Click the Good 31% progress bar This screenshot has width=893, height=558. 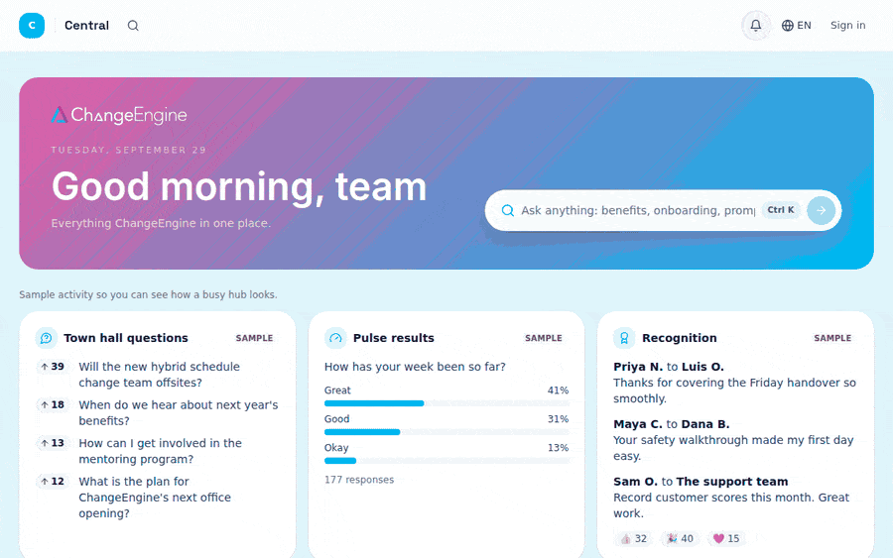tap(446, 432)
